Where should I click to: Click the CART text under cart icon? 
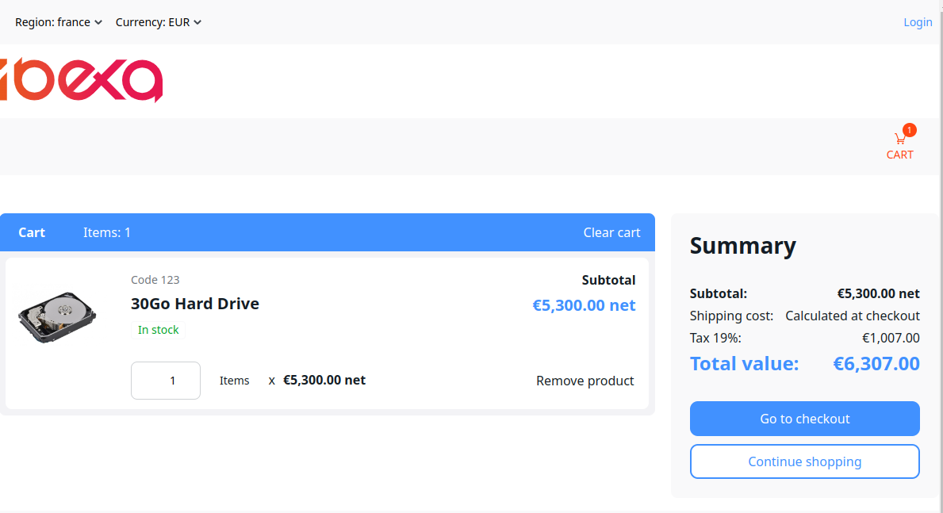click(x=899, y=155)
